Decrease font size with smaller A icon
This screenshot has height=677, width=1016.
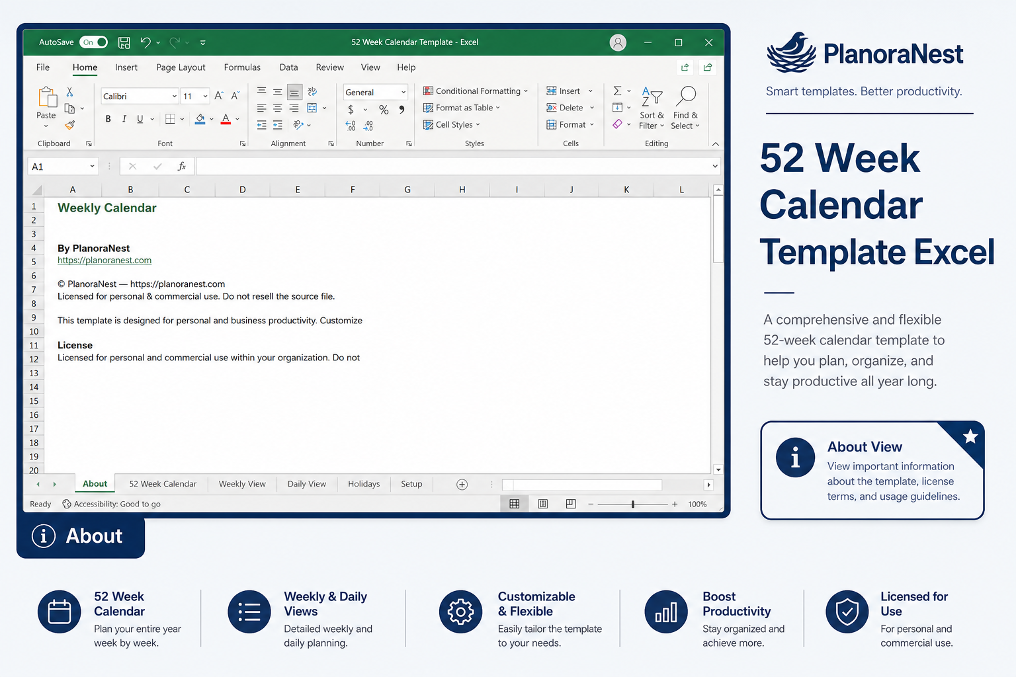(235, 96)
